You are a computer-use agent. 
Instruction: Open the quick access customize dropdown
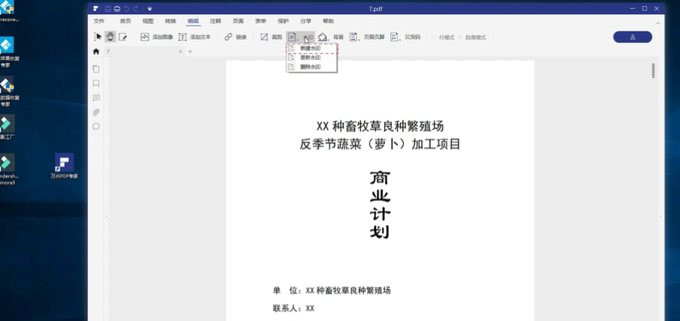click(149, 9)
